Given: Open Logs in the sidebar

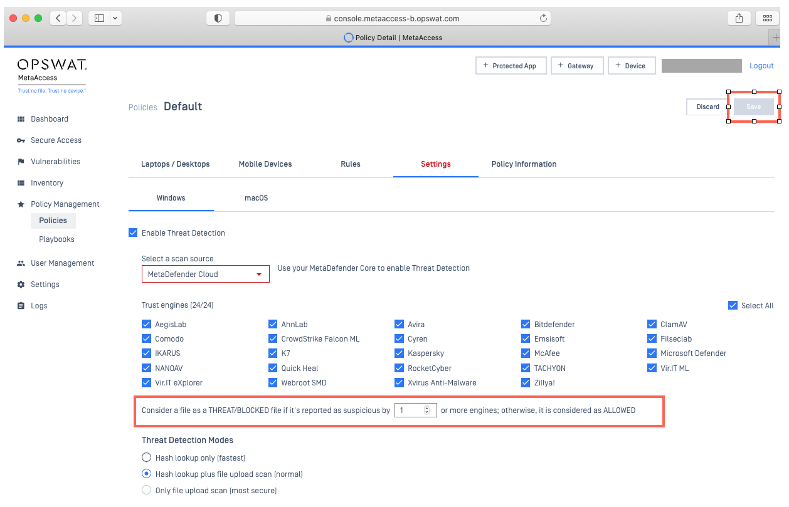Looking at the screenshot, I should click(x=39, y=306).
